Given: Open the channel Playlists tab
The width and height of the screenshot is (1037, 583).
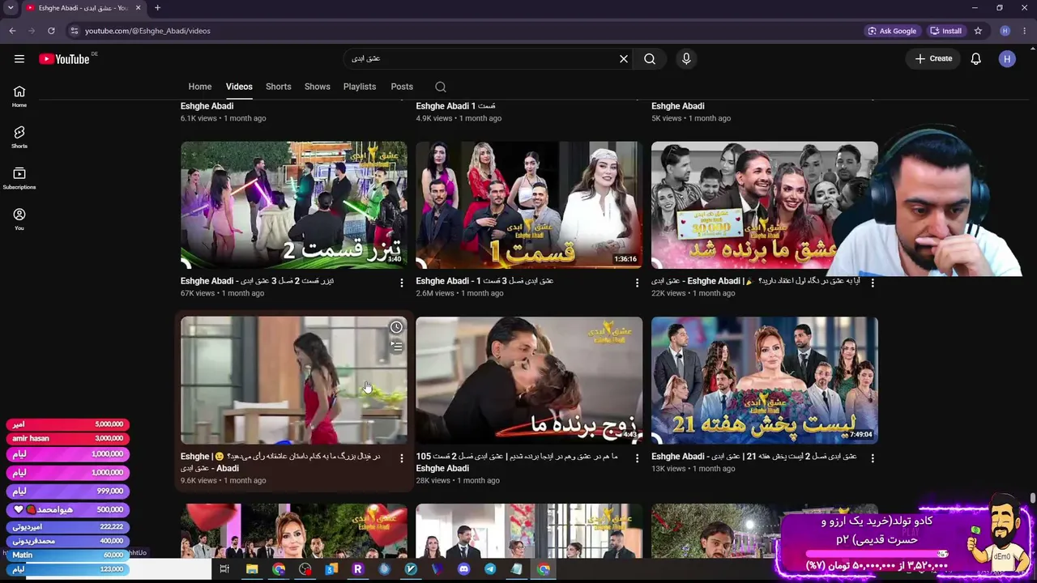Looking at the screenshot, I should (360, 87).
